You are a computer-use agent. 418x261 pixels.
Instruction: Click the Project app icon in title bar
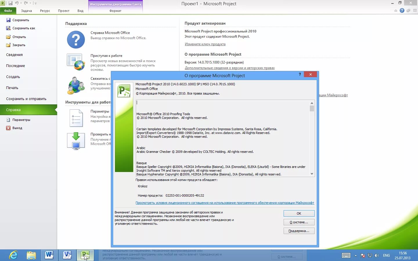pyautogui.click(x=3, y=3)
